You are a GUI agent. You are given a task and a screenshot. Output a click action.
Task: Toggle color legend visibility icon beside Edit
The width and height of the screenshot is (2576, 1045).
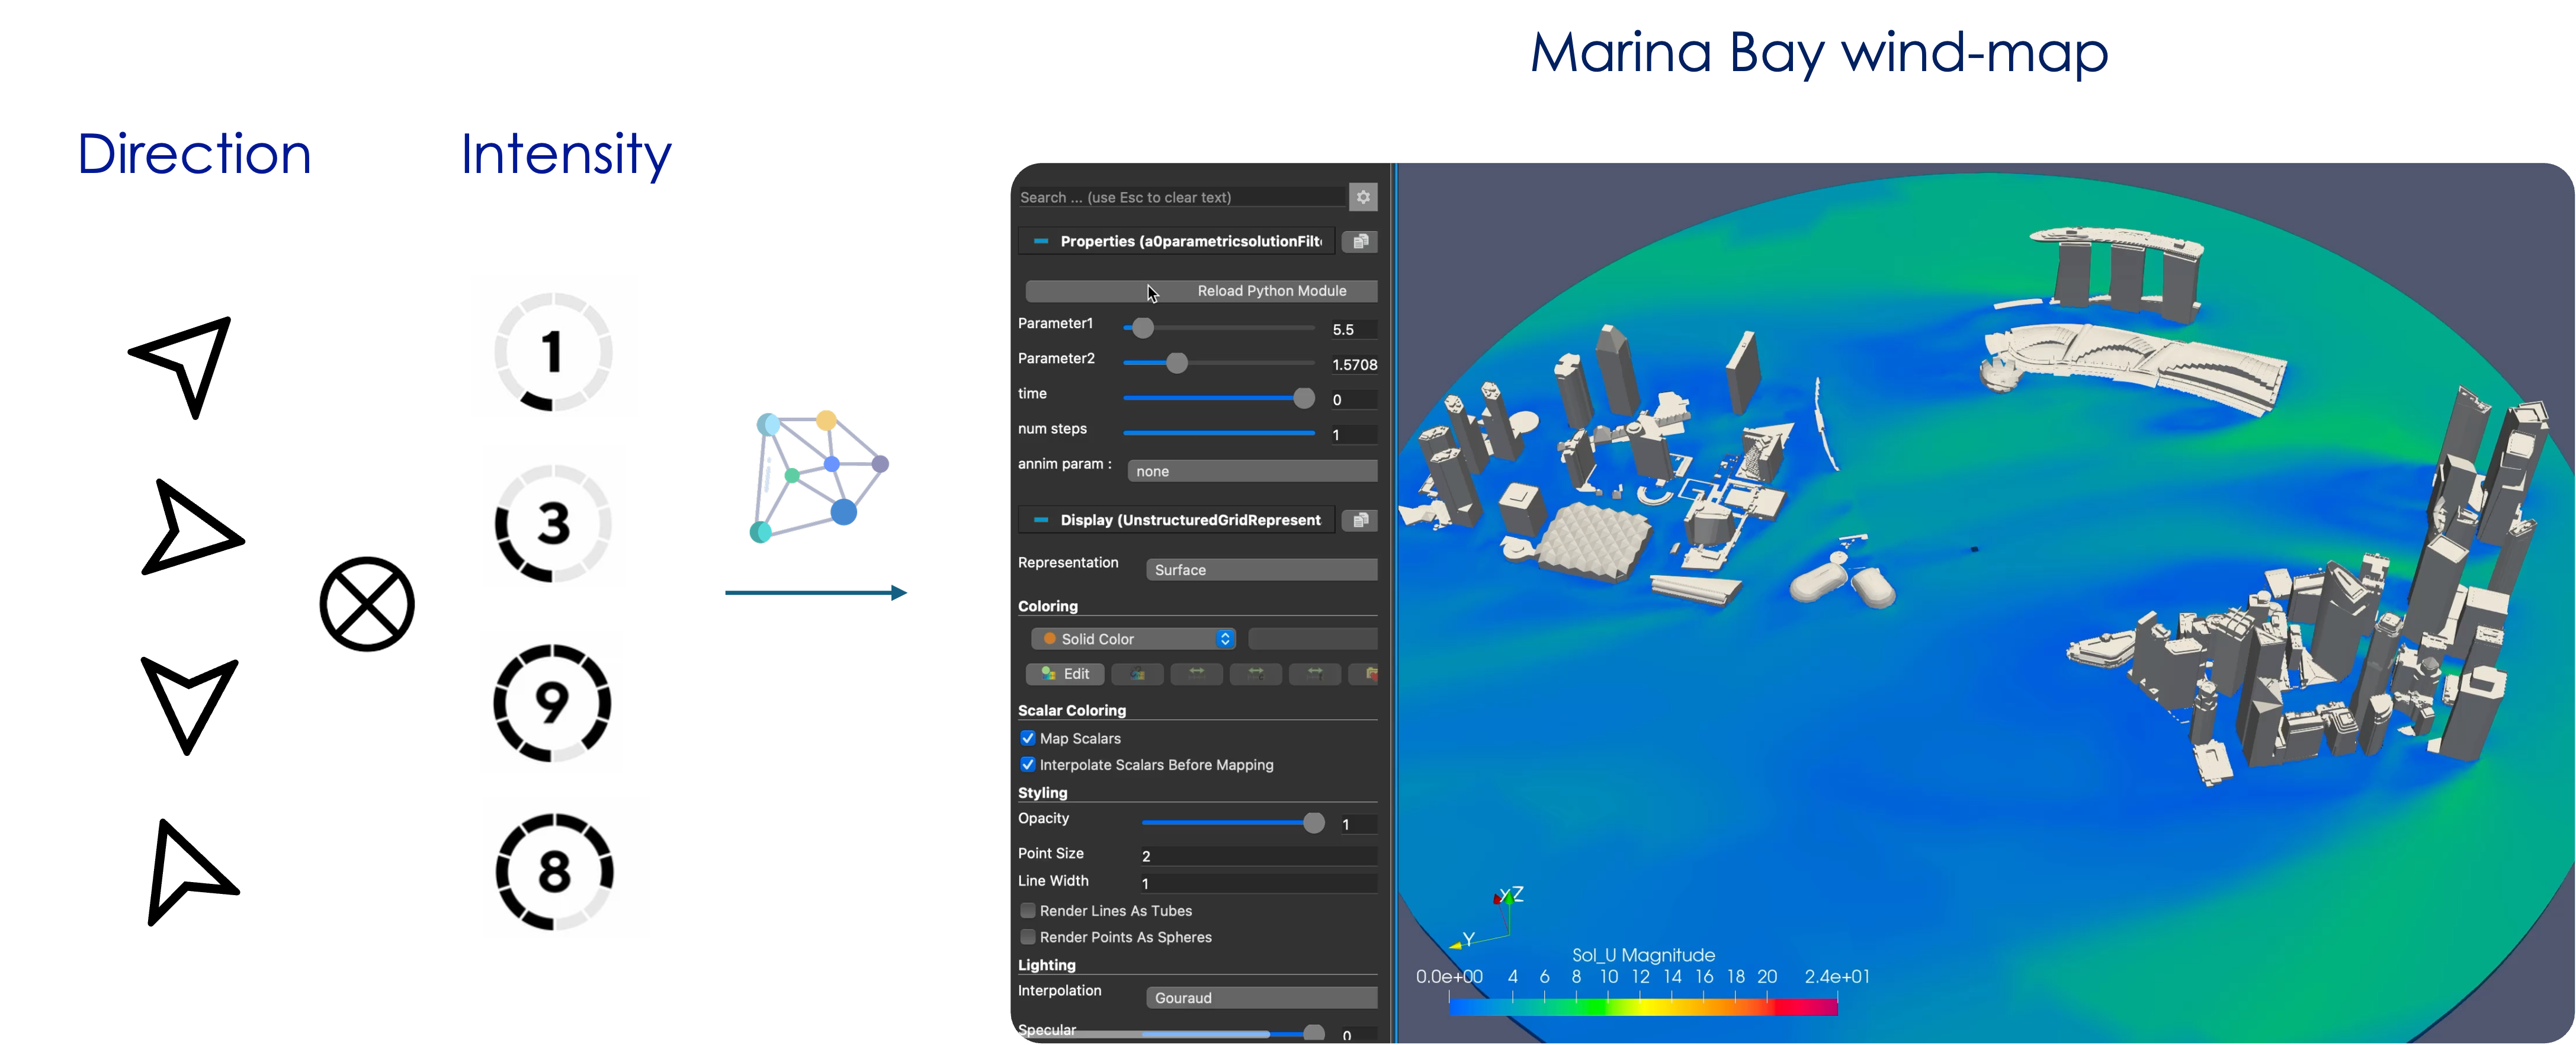click(x=1137, y=674)
